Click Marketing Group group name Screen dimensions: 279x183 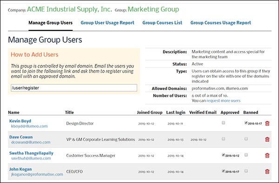153,9
